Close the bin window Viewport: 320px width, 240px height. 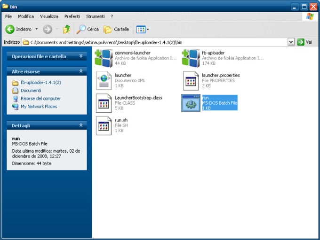click(x=313, y=7)
